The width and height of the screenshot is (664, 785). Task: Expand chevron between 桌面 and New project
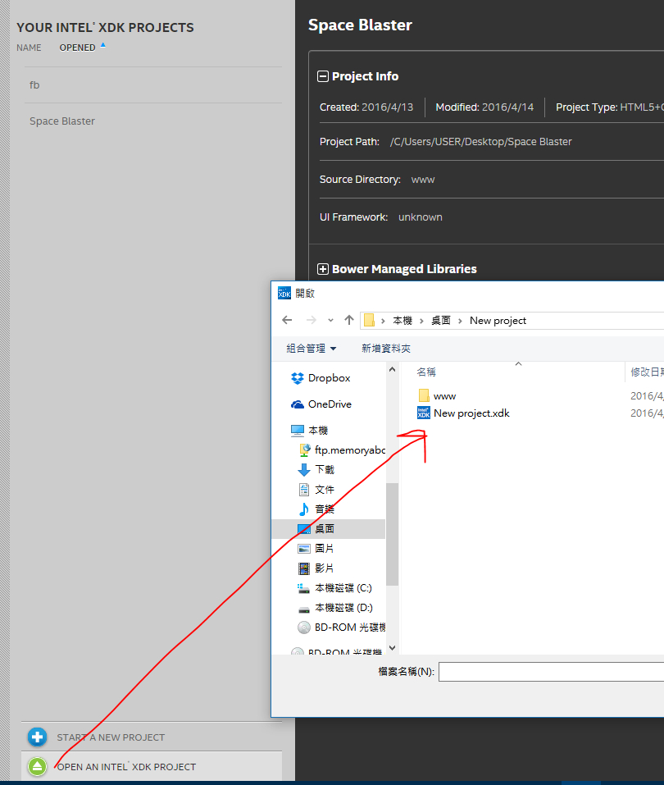click(460, 321)
